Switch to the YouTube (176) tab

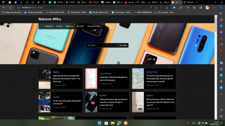[94, 2]
